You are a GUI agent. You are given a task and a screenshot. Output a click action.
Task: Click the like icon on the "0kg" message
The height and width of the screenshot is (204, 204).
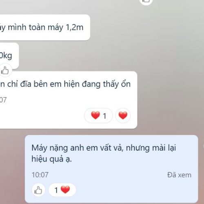[x=5, y=70]
